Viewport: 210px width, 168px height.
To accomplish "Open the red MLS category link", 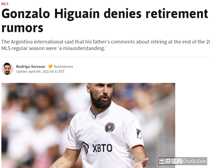I will (x=5, y=4).
